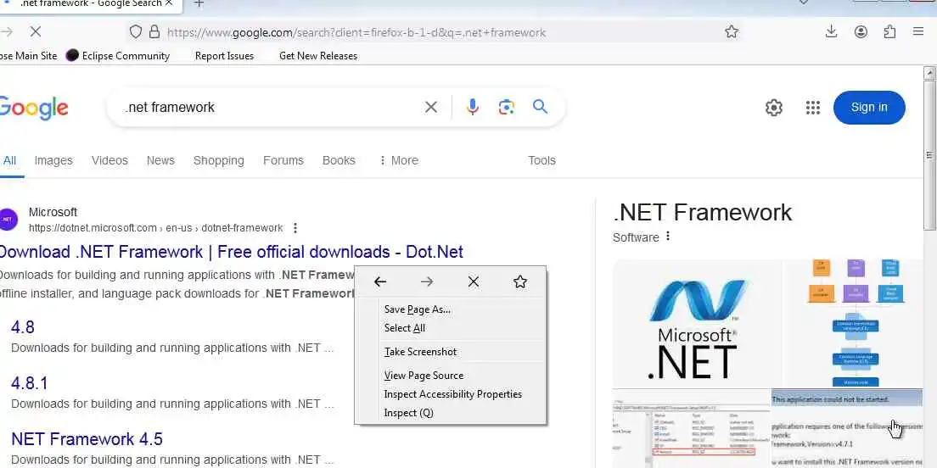This screenshot has height=468, width=937.
Task: Click the vertical scrollbar thumb
Action: pos(929,154)
